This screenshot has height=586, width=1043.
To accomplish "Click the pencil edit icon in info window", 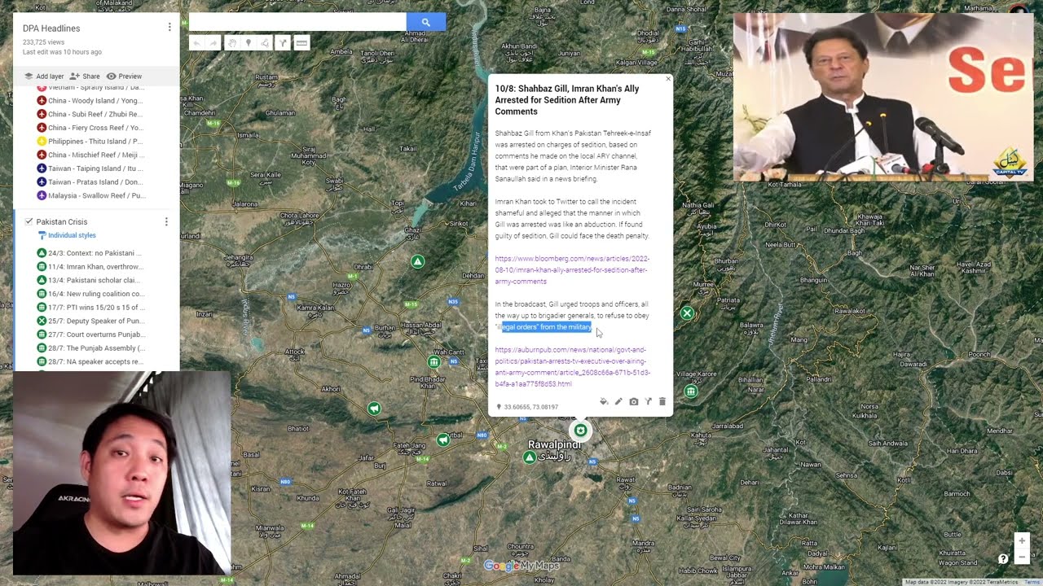I will (x=618, y=402).
